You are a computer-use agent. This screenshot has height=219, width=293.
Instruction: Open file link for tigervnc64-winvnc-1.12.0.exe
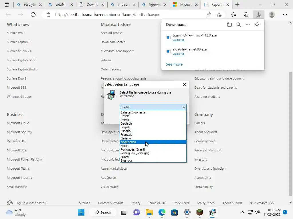point(179,40)
